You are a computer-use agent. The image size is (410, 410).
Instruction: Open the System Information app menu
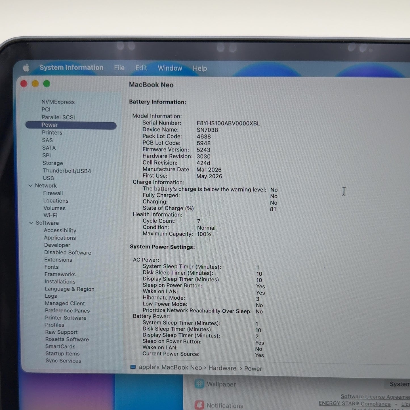(x=71, y=68)
